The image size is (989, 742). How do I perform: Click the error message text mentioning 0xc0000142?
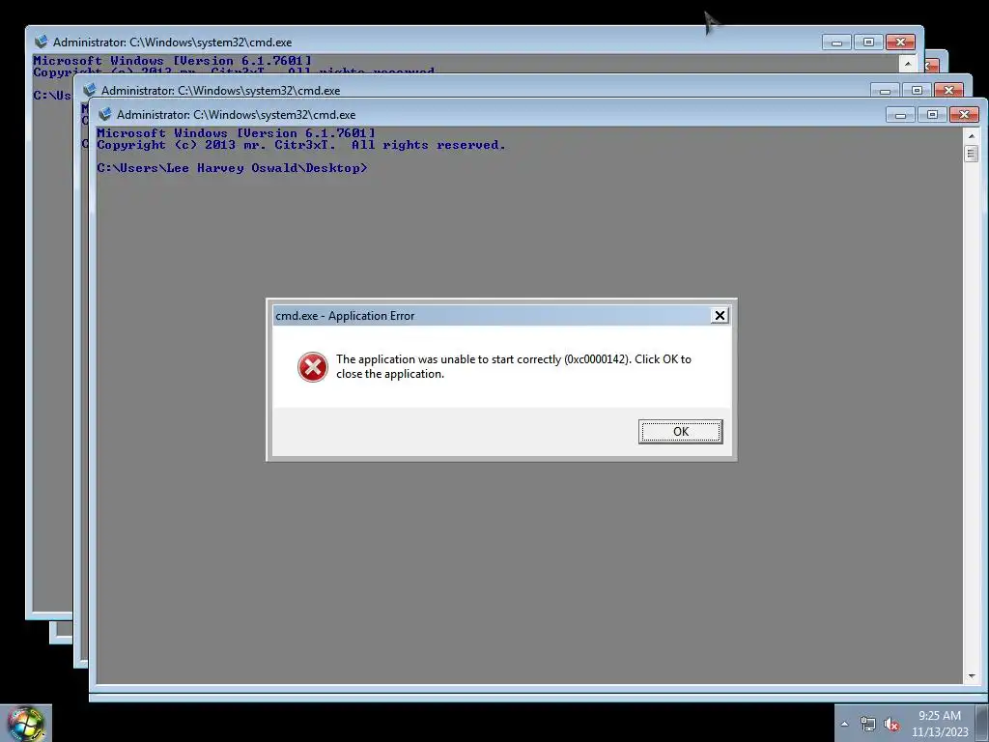(514, 366)
